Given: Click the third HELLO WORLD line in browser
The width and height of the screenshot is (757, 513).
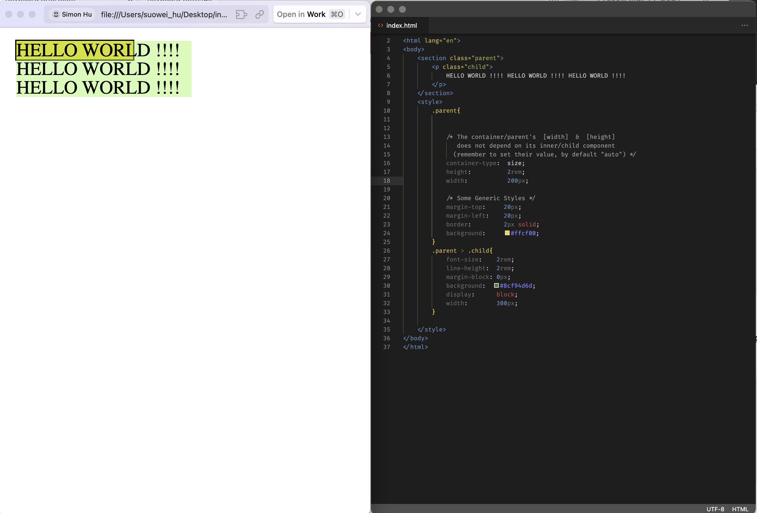Looking at the screenshot, I should click(x=98, y=87).
